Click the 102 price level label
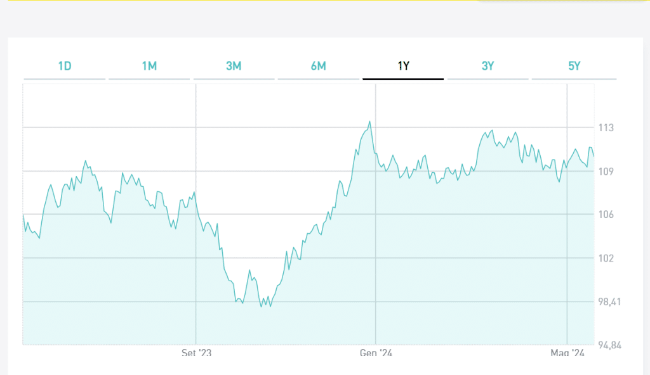The height and width of the screenshot is (375, 650). [606, 258]
